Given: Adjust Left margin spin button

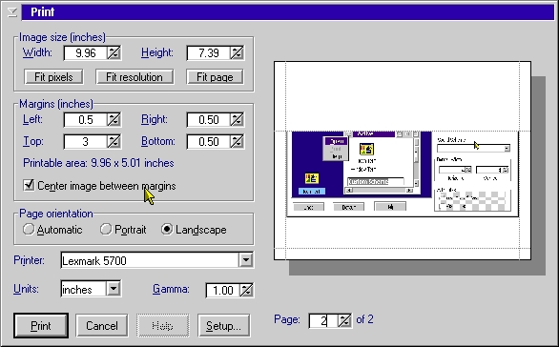Looking at the screenshot, I should click(114, 120).
